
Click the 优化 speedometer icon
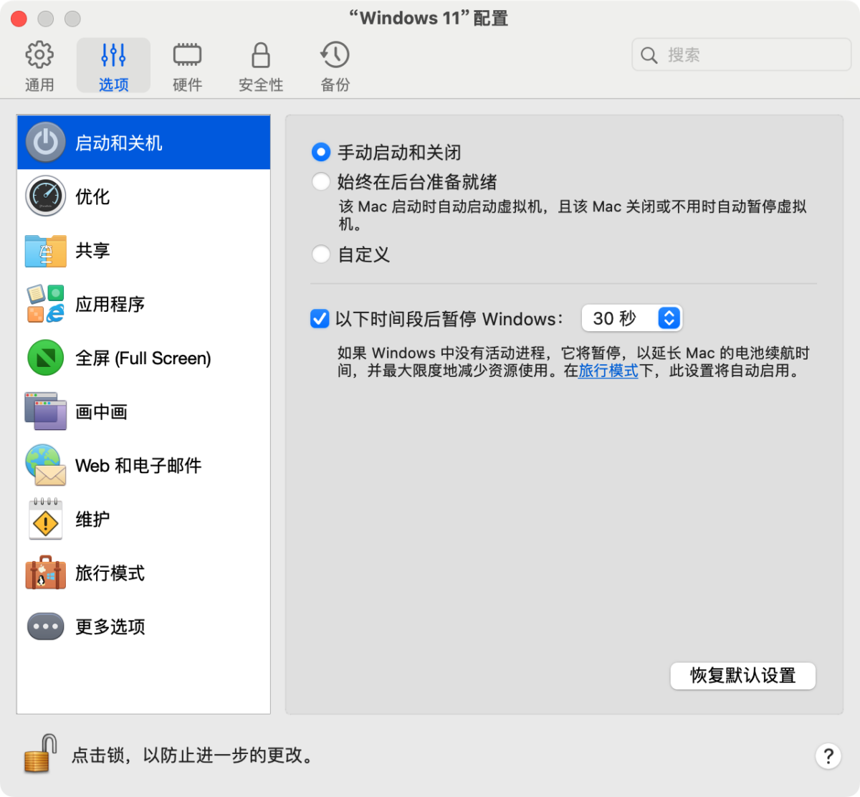click(x=46, y=196)
